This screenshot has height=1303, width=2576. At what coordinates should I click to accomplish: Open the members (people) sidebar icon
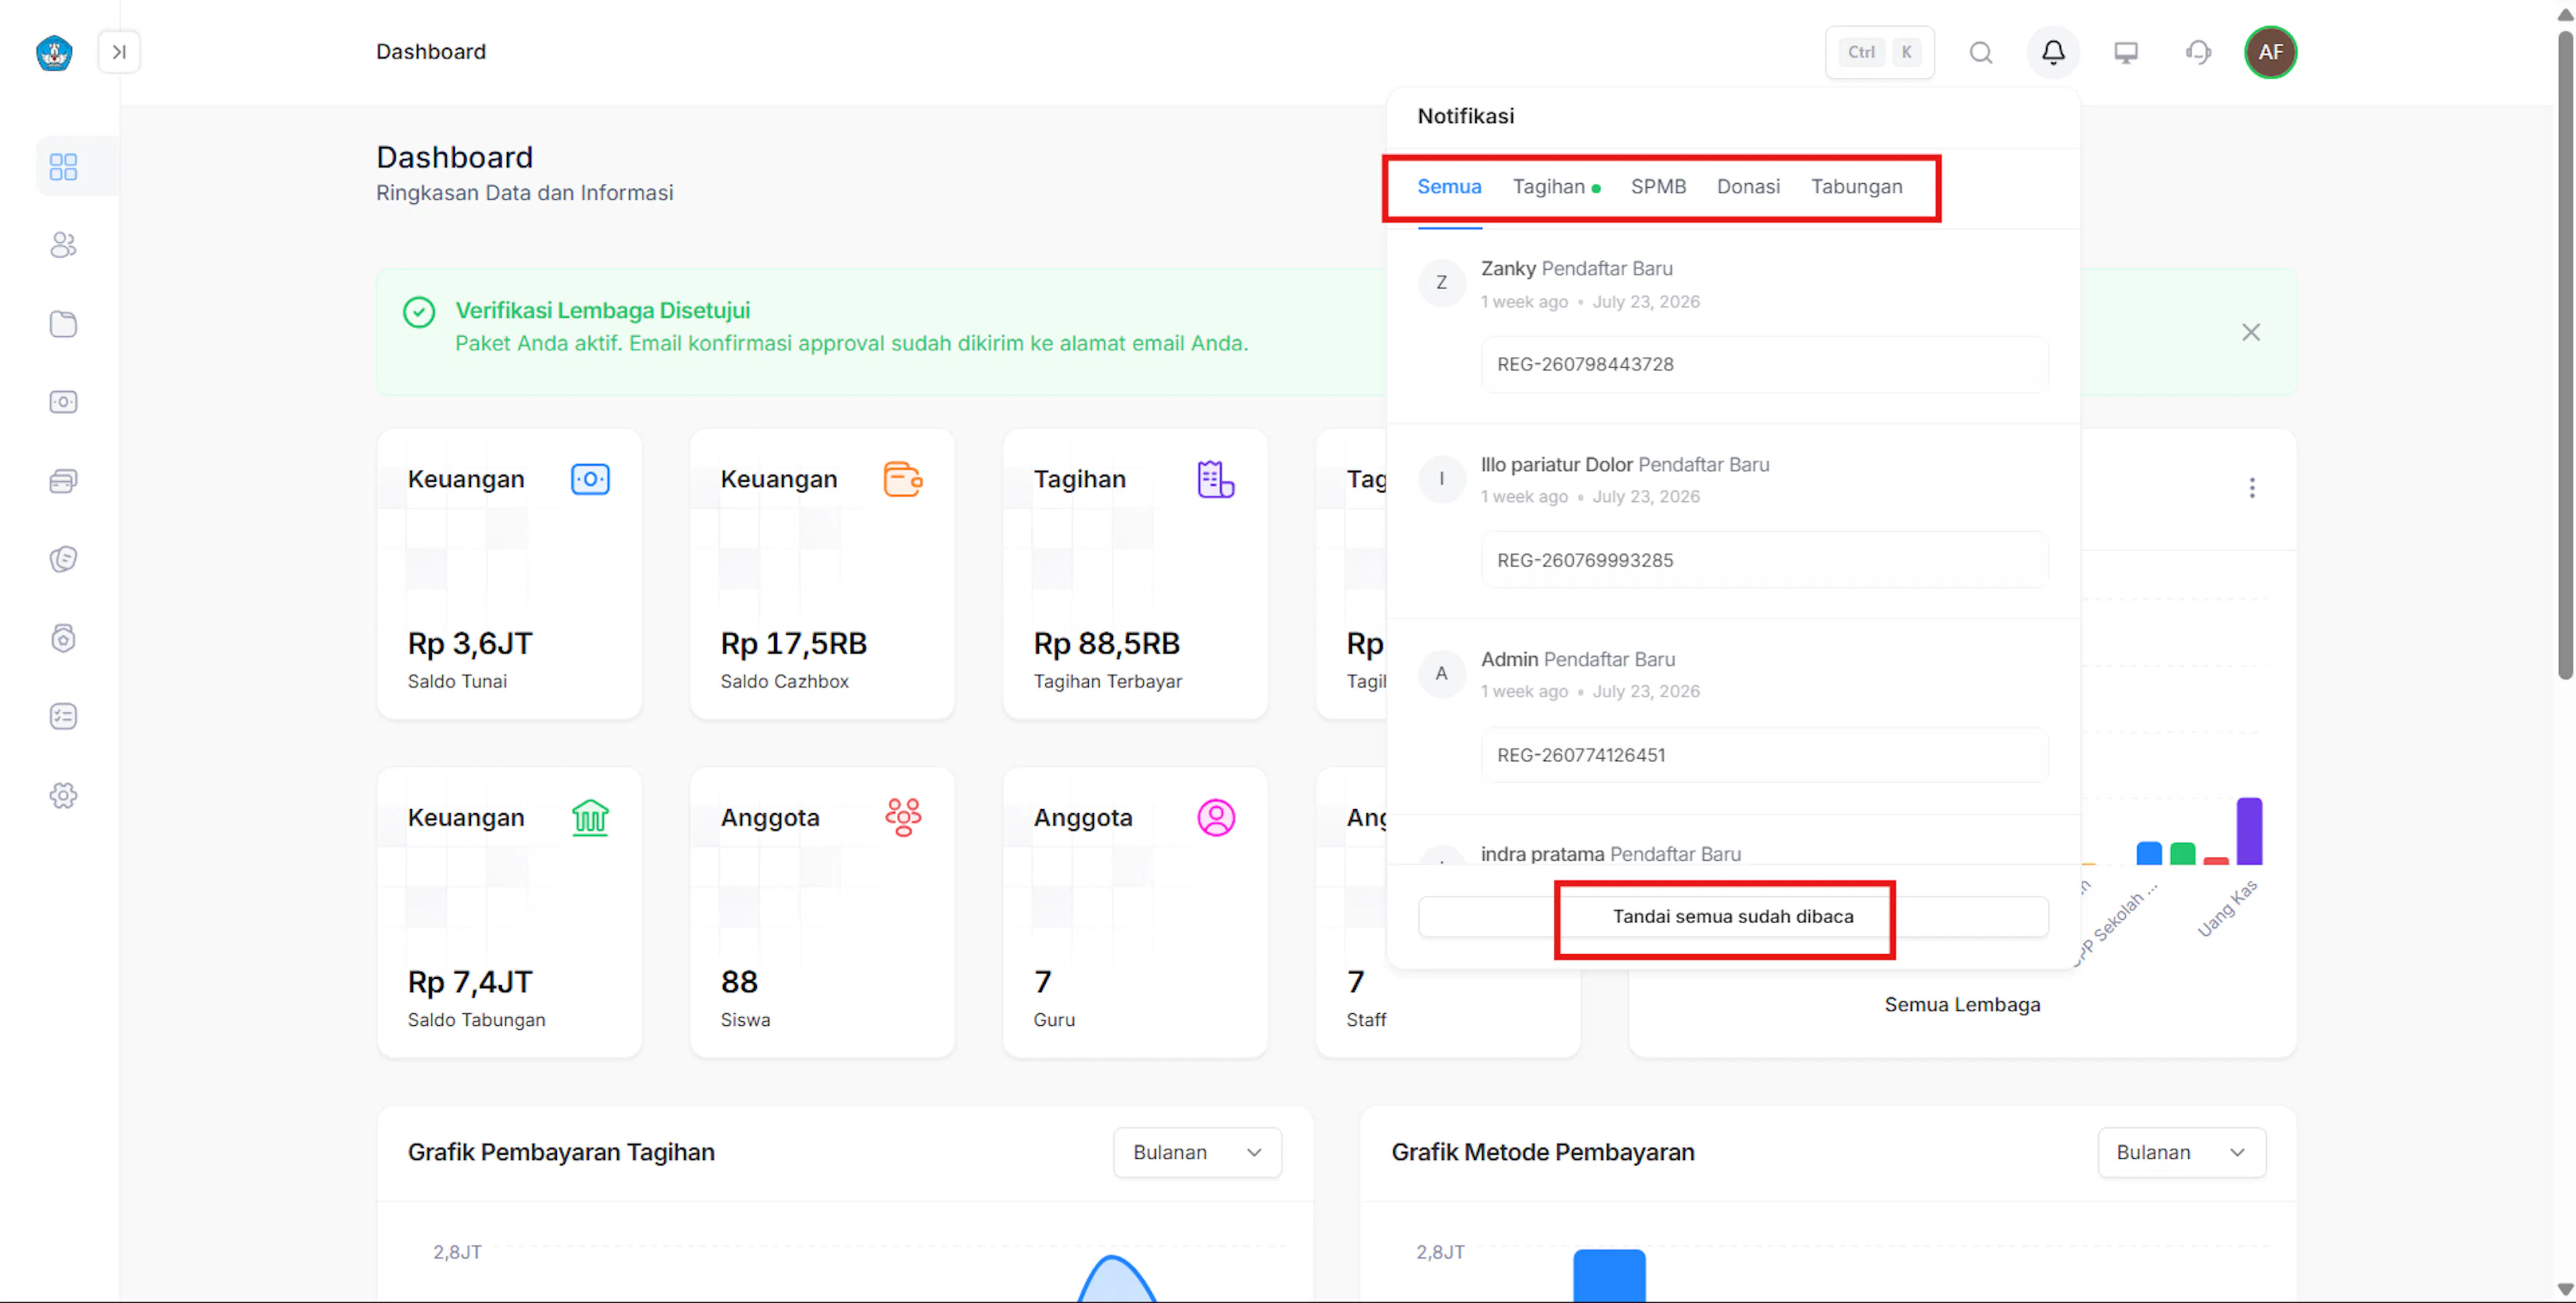(63, 245)
